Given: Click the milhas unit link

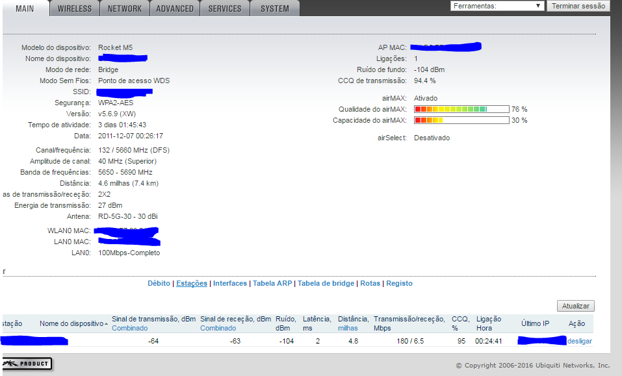Looking at the screenshot, I should 348,328.
